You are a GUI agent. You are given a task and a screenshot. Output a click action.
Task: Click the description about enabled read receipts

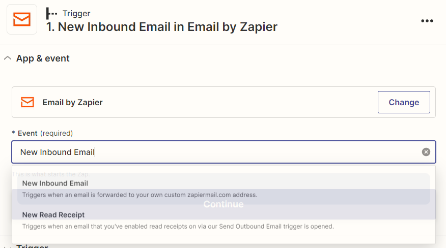(178, 226)
